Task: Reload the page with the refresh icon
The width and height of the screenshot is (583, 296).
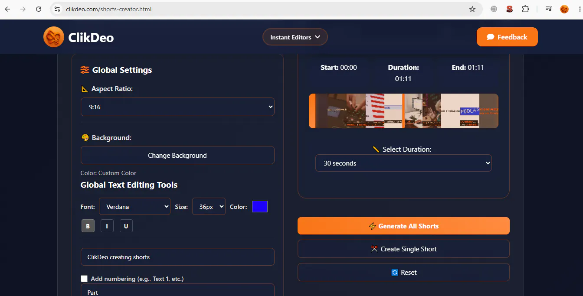Action: click(x=39, y=9)
